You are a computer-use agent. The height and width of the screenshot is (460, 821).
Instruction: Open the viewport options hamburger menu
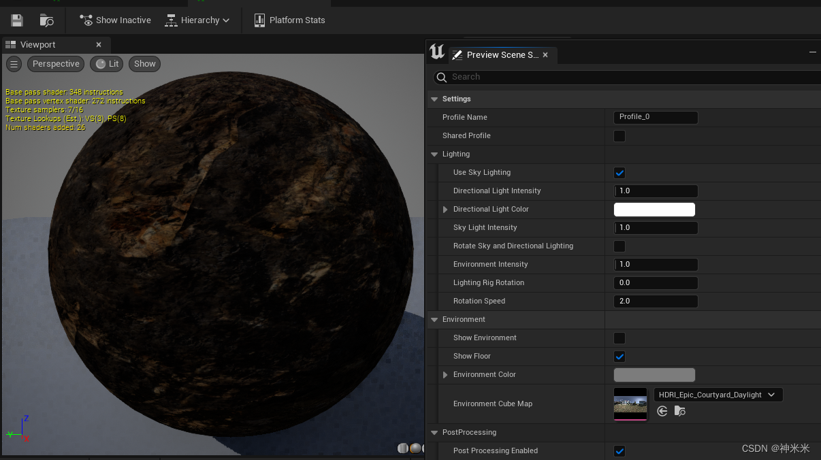coord(14,64)
